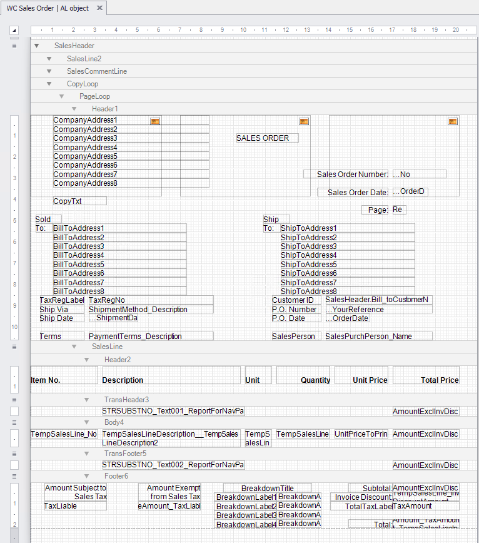Select the Page label
The width and height of the screenshot is (479, 543).
375,210
